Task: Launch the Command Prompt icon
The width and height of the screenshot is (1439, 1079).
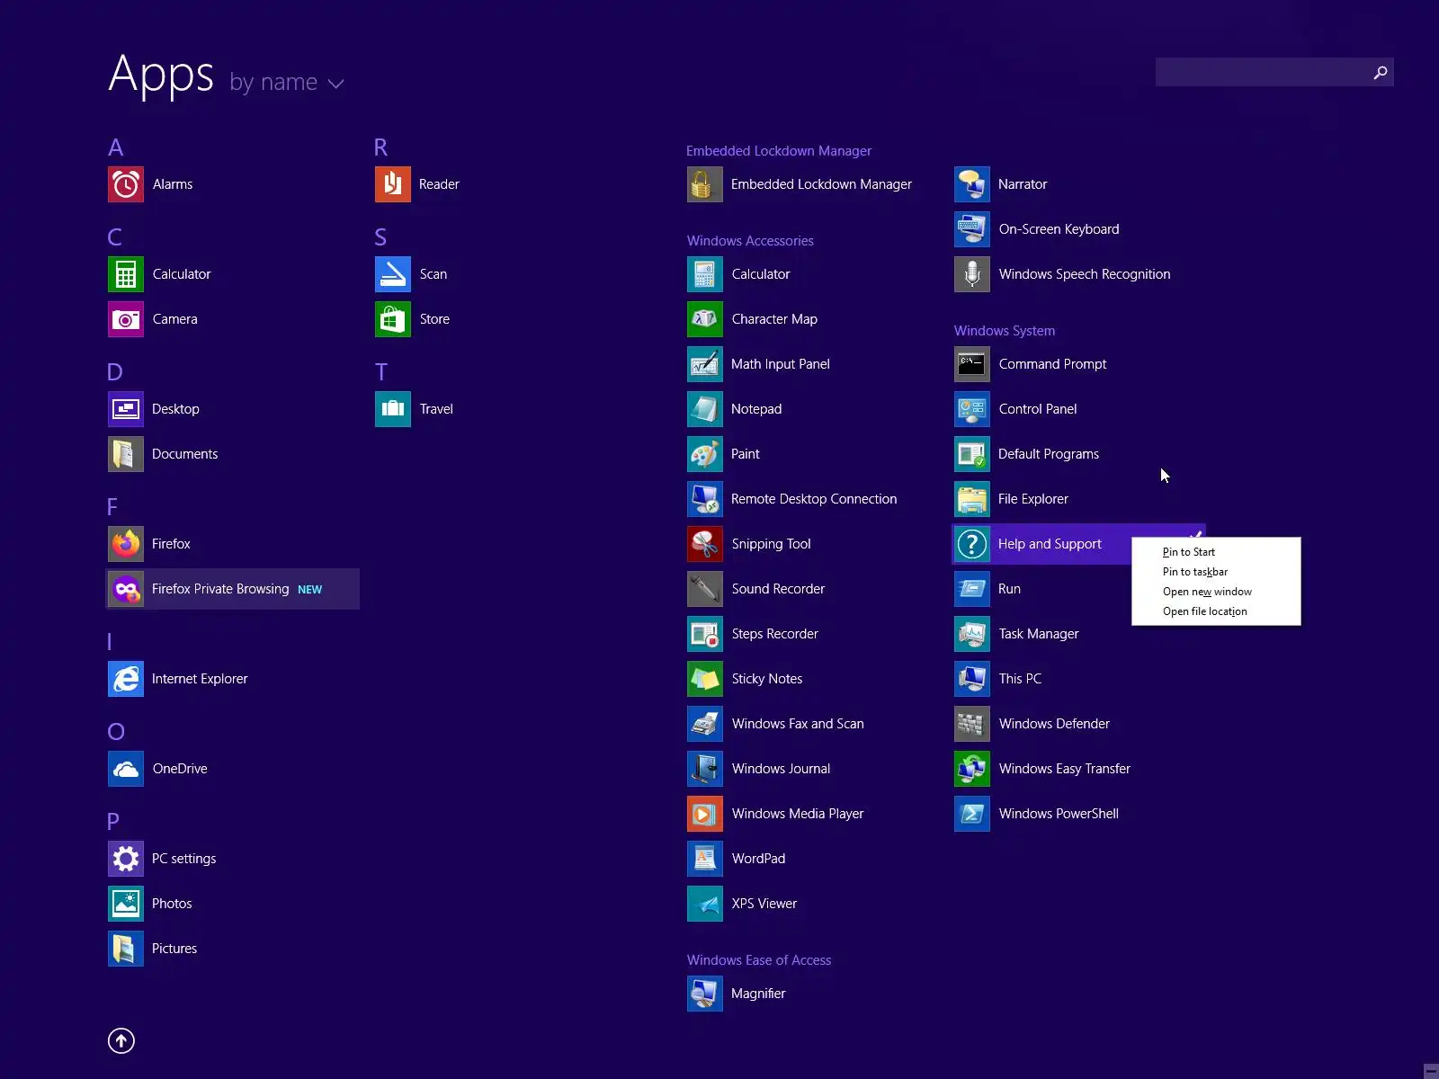Action: (x=972, y=364)
